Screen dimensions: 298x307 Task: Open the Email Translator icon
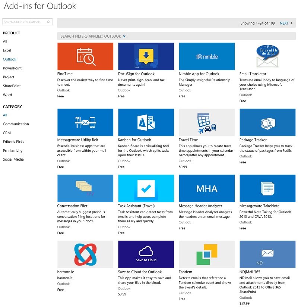pos(267,56)
